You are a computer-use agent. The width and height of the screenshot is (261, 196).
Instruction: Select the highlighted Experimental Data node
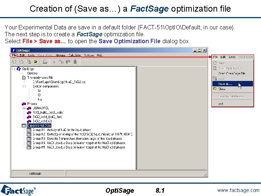(x=39, y=126)
